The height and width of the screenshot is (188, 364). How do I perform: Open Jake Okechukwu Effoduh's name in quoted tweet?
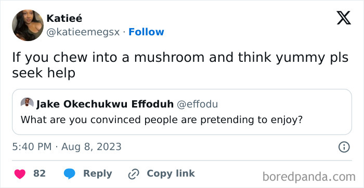click(x=105, y=104)
